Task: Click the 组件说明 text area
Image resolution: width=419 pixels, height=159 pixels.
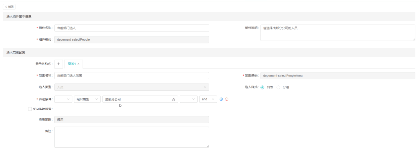Action: tap(338, 33)
